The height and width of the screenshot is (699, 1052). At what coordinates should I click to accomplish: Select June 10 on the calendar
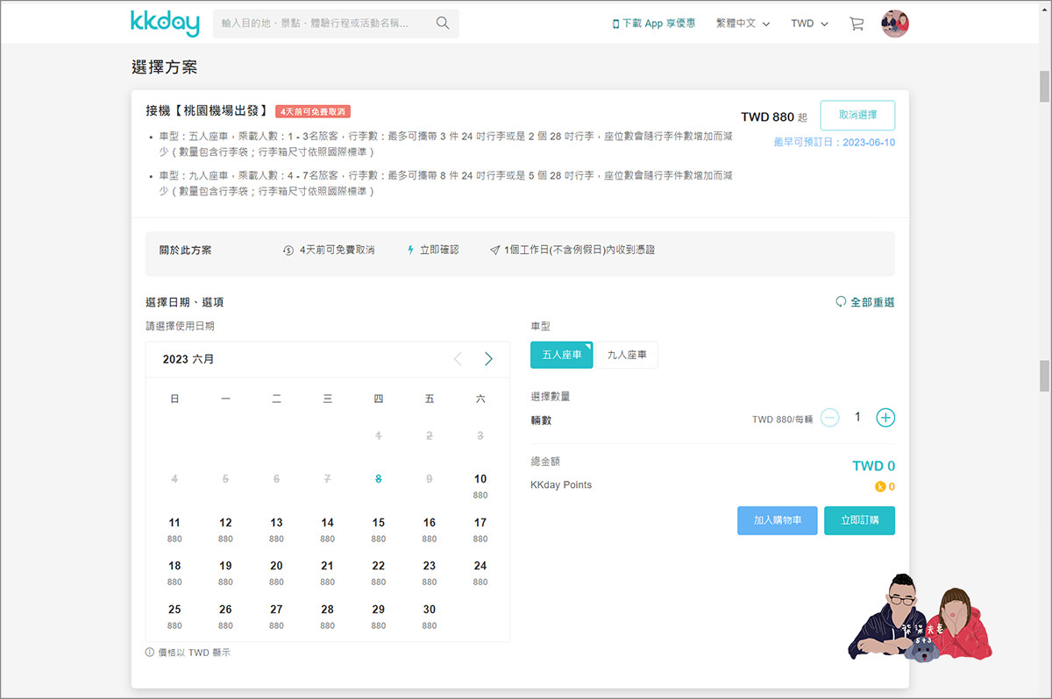480,484
